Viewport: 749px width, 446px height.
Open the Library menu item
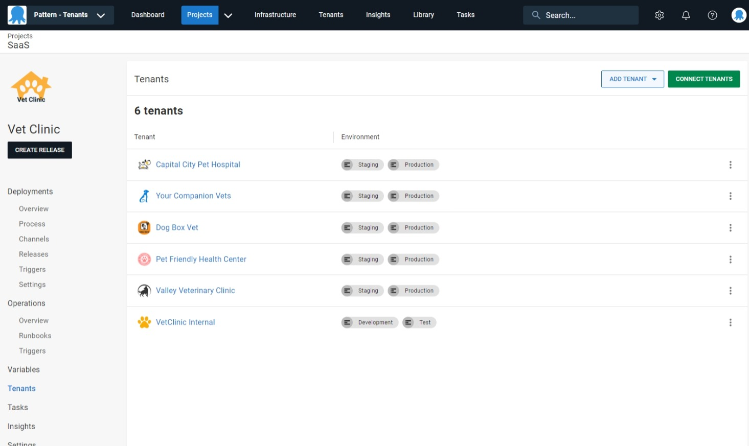[x=423, y=15]
